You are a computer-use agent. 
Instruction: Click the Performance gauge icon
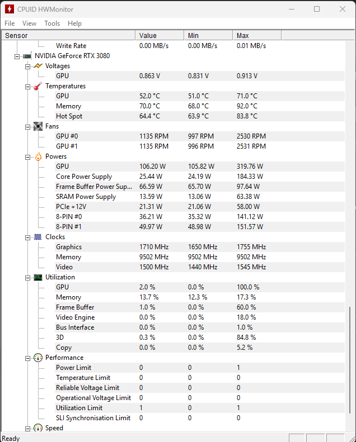click(x=38, y=358)
